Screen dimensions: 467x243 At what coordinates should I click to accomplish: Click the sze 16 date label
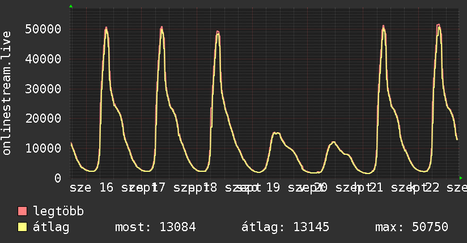pos(91,188)
